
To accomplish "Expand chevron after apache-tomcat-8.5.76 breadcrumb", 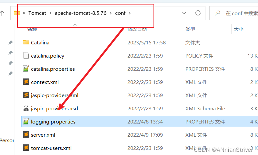I will coord(111,13).
